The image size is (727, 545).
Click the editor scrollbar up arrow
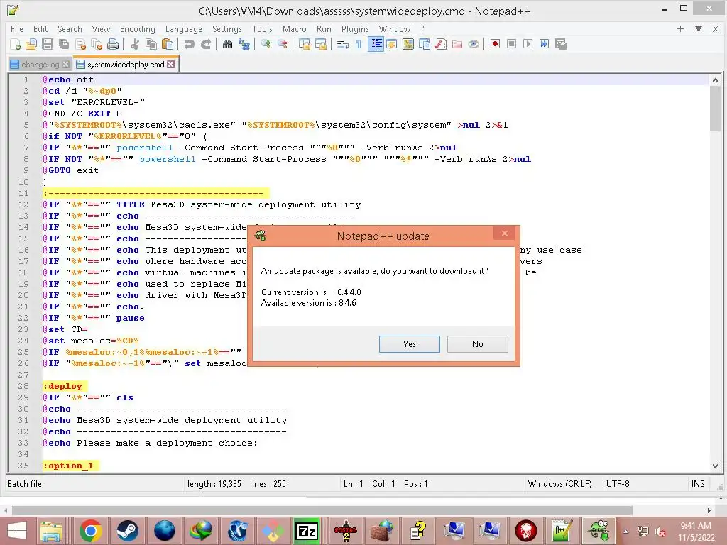(x=715, y=80)
